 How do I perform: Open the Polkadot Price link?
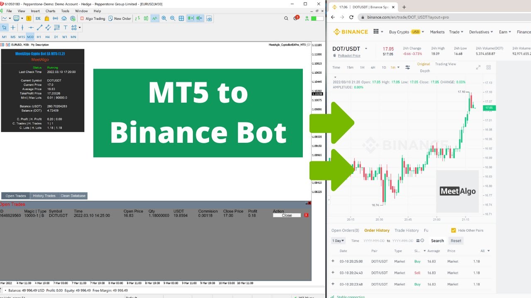coord(349,55)
